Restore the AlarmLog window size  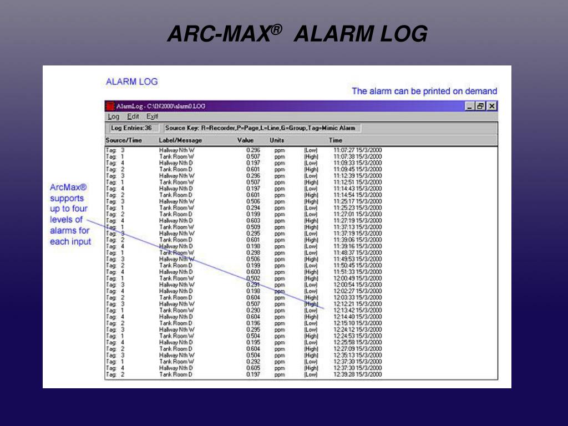pyautogui.click(x=480, y=106)
